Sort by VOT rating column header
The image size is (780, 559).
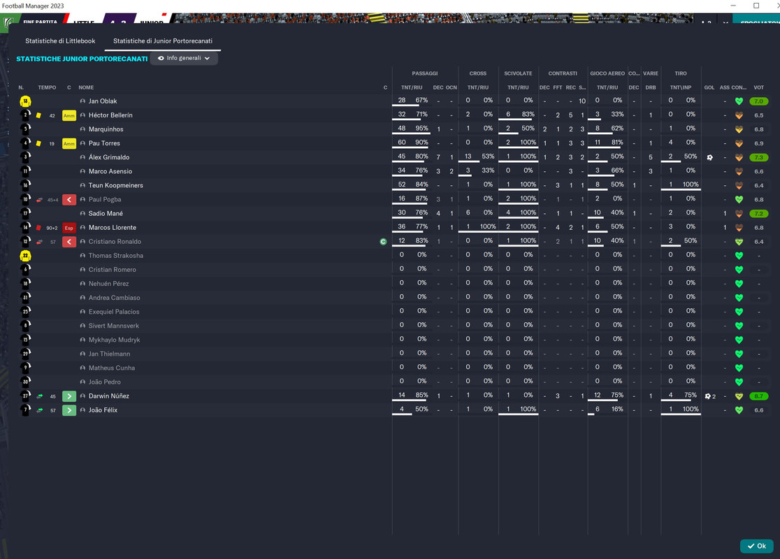(x=758, y=87)
